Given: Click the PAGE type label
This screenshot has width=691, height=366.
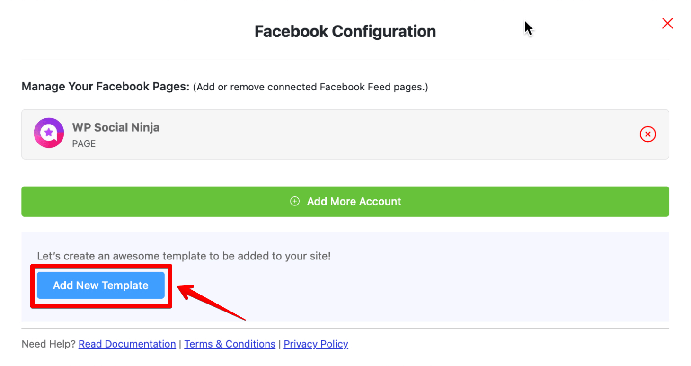Looking at the screenshot, I should (x=84, y=143).
